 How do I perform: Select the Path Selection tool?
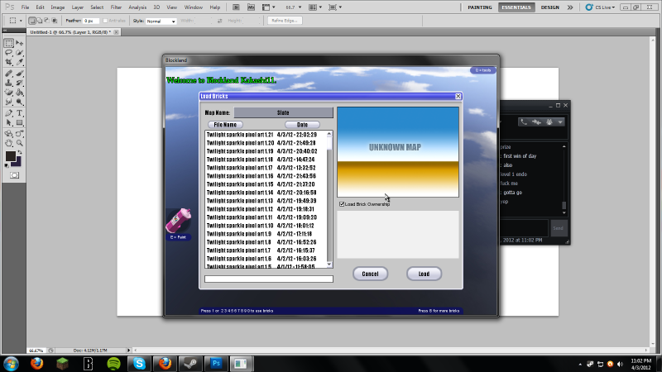[9, 122]
